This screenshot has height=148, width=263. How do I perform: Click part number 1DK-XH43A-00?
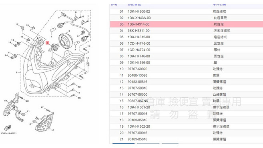point(139,18)
